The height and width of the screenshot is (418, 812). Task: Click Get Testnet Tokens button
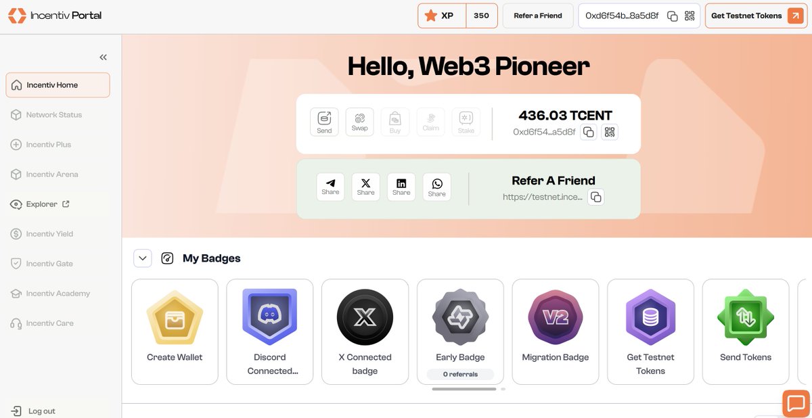(x=756, y=16)
